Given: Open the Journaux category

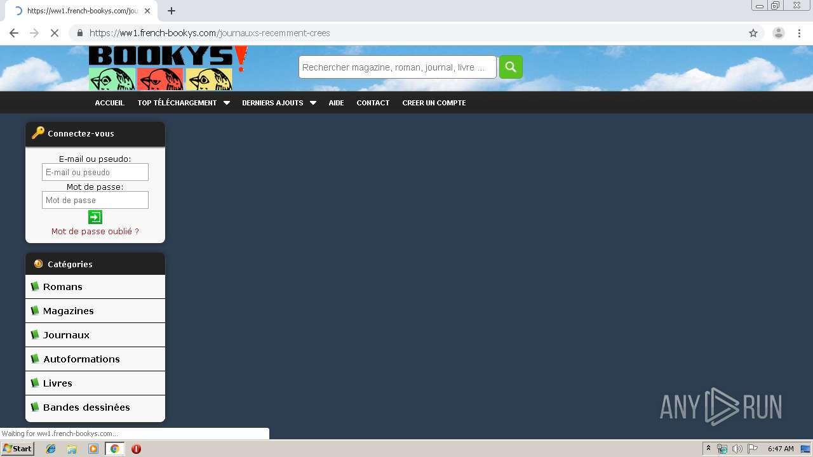Looking at the screenshot, I should [x=95, y=335].
